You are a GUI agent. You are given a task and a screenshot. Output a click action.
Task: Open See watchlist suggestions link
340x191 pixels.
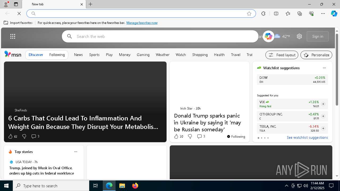click(x=307, y=137)
